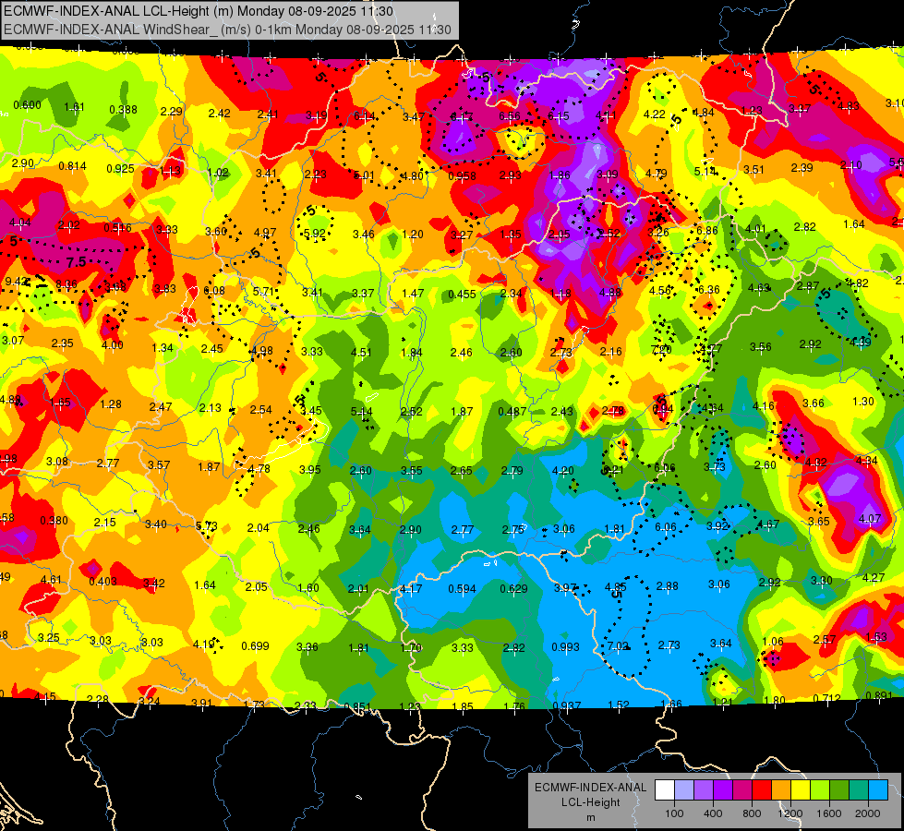Click the medium purple legend swatch left of 400

pos(704,790)
